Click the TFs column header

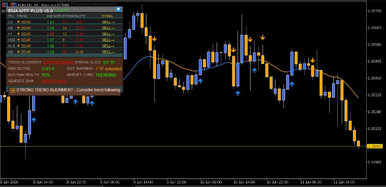coord(10,16)
